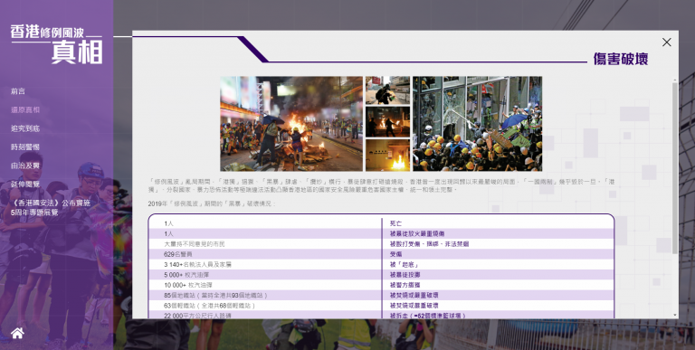Select the 629名警員 table row
695x350 pixels.
(381, 254)
